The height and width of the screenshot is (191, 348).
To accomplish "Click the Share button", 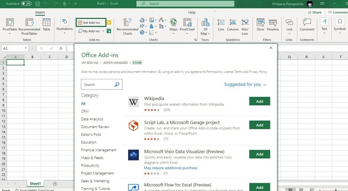I will pyautogui.click(x=315, y=13).
